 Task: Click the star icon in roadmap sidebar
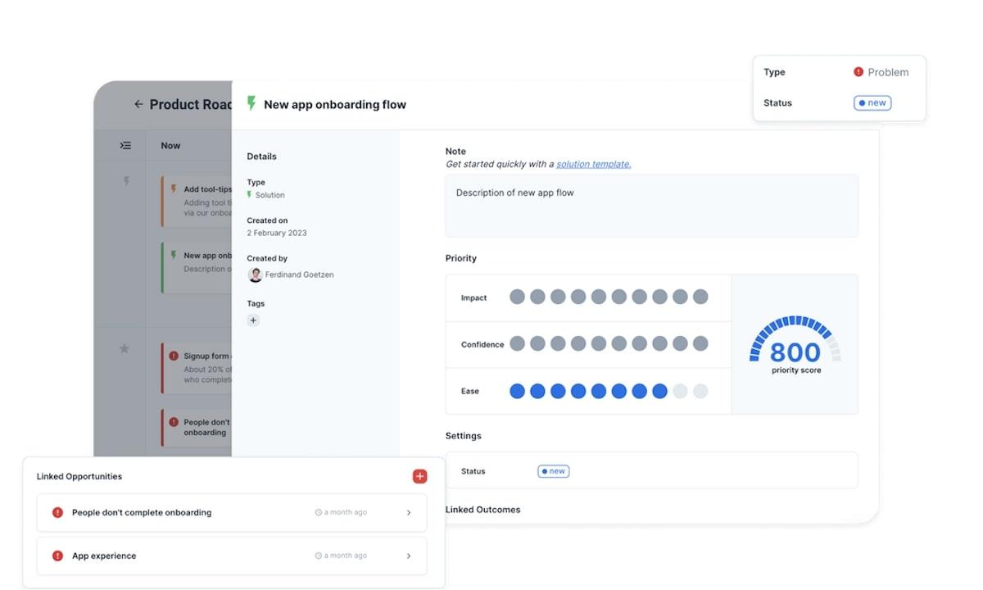[x=125, y=348]
